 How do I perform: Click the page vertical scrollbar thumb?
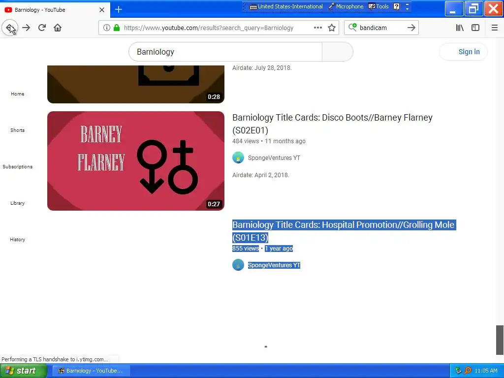(500, 340)
